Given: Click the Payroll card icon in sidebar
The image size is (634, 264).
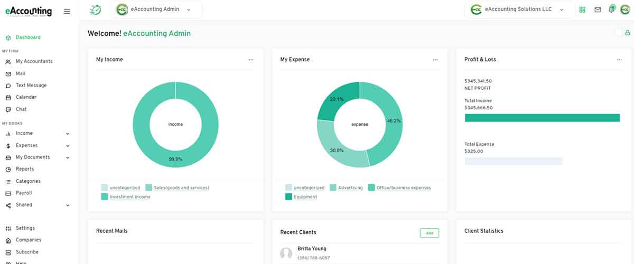Looking at the screenshot, I should 8,193.
